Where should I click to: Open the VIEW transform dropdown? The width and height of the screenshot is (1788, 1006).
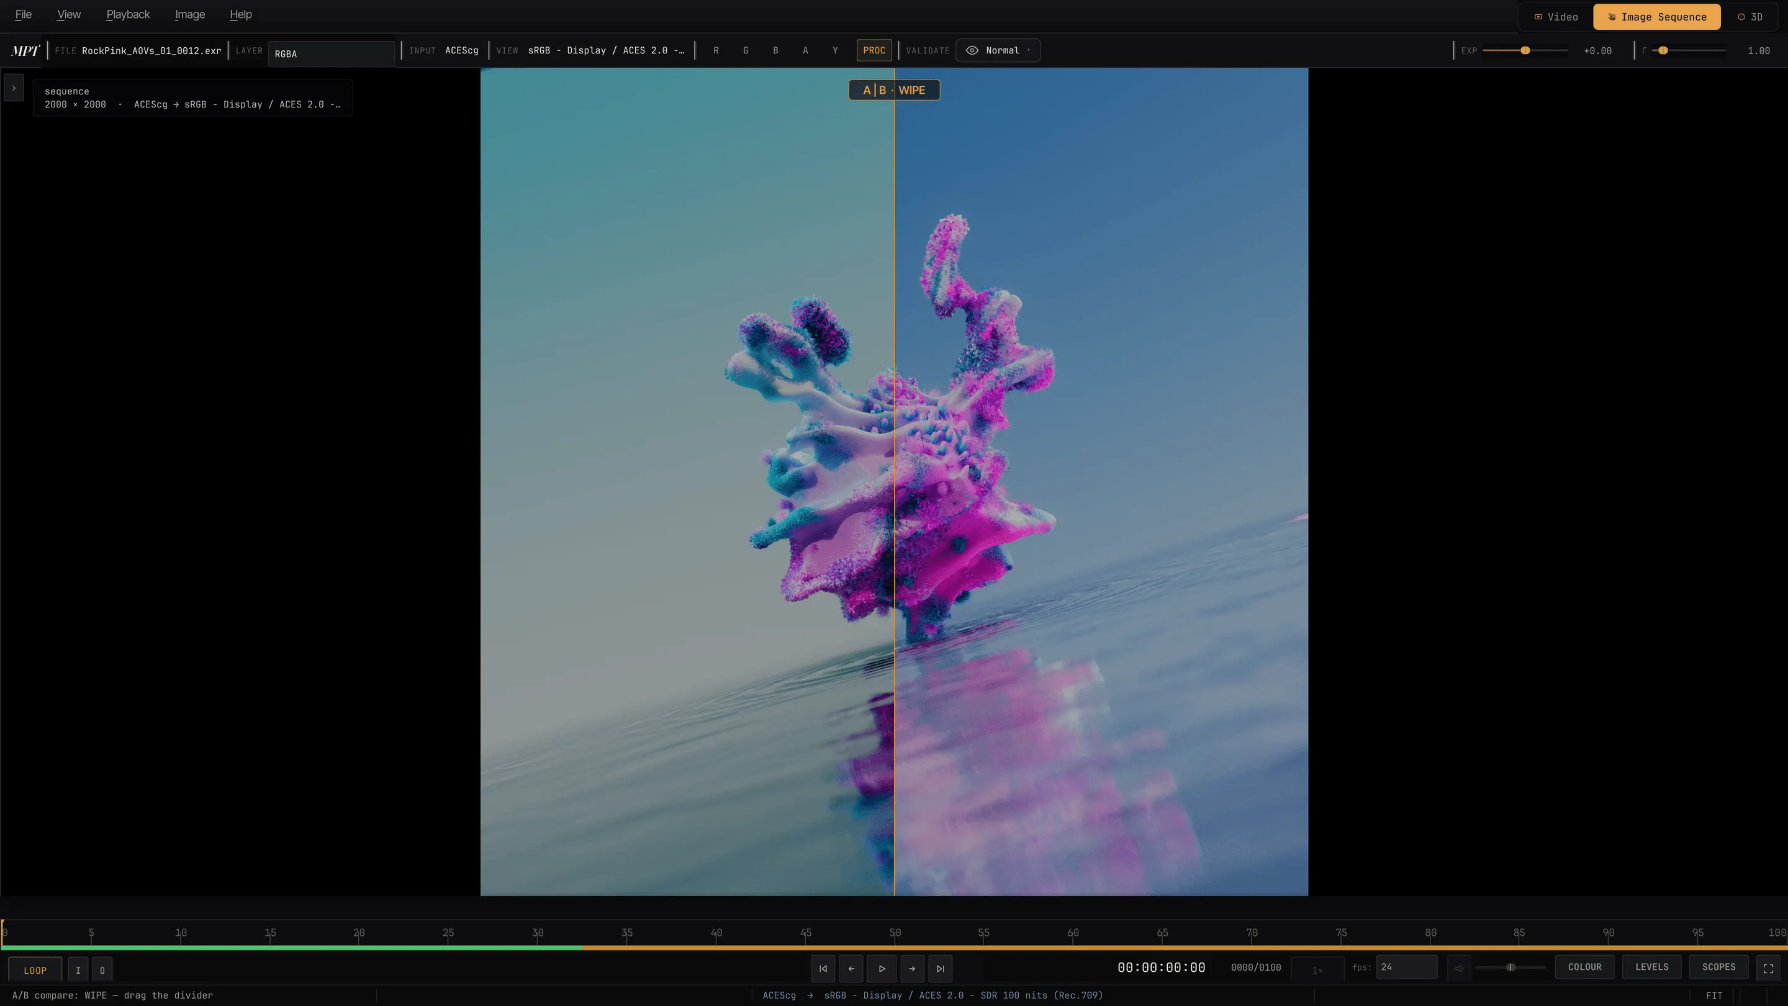[x=605, y=51]
